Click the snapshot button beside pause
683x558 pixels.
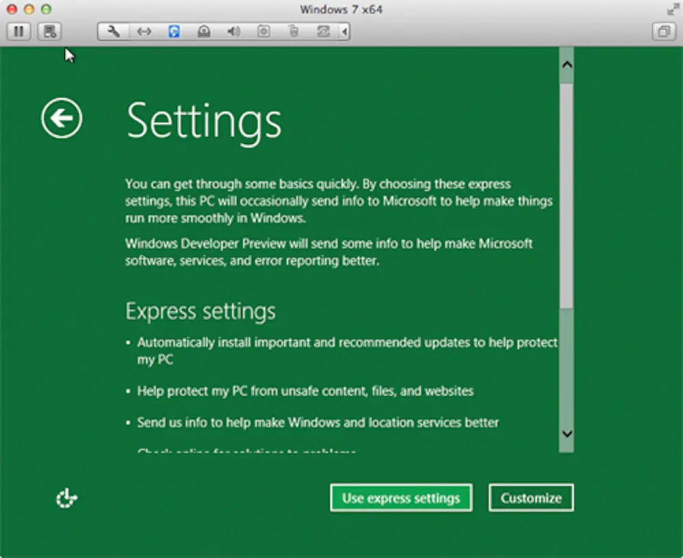pos(49,31)
